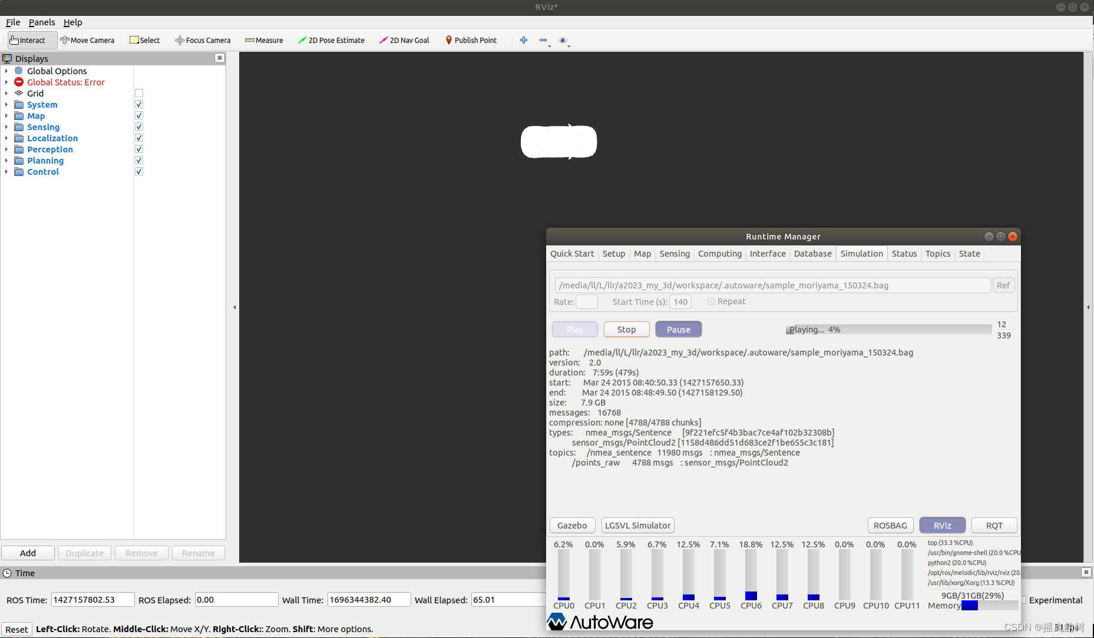1094x638 pixels.
Task: Click the Start Time input field
Action: tap(680, 301)
